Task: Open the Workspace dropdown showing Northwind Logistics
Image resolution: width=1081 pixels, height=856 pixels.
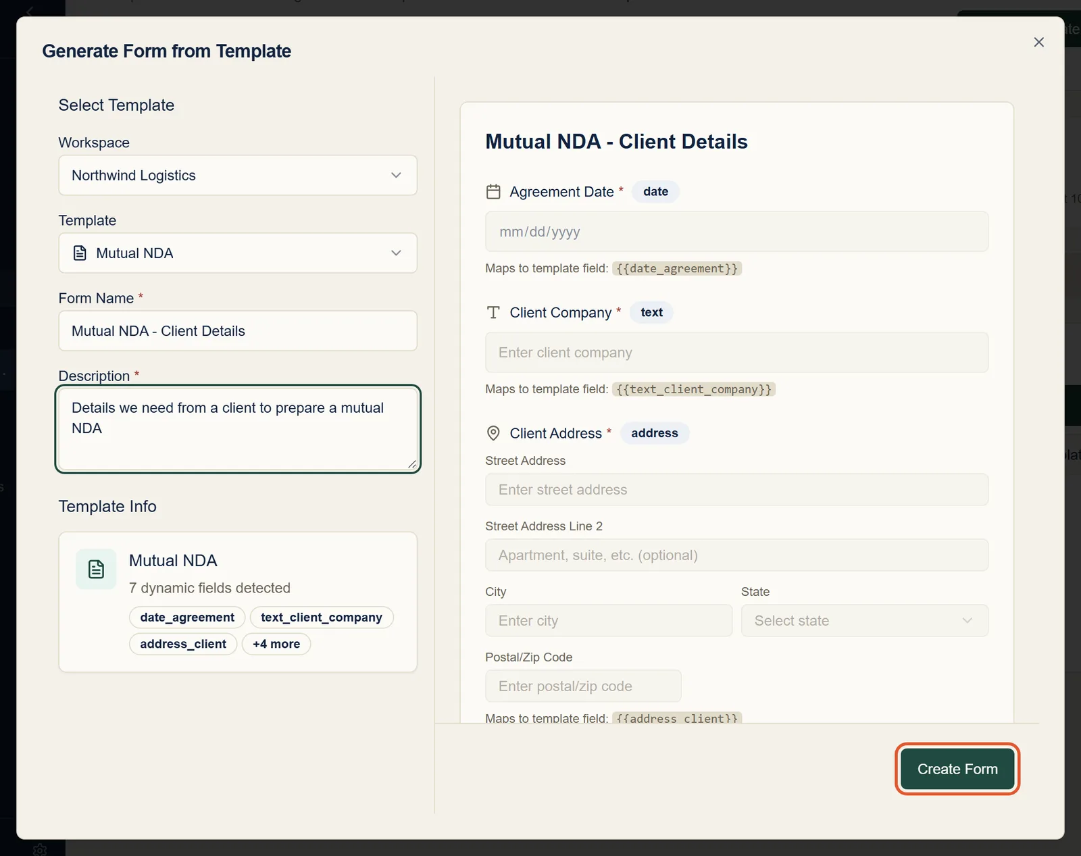Action: point(238,176)
